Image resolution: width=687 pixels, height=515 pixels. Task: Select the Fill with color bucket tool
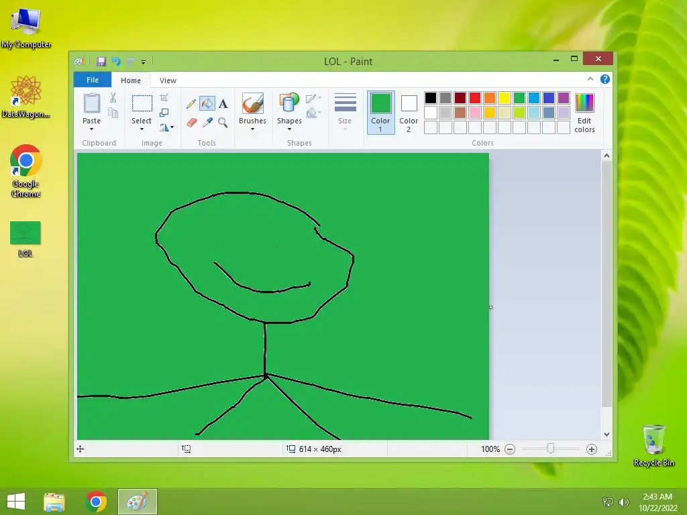[x=207, y=103]
